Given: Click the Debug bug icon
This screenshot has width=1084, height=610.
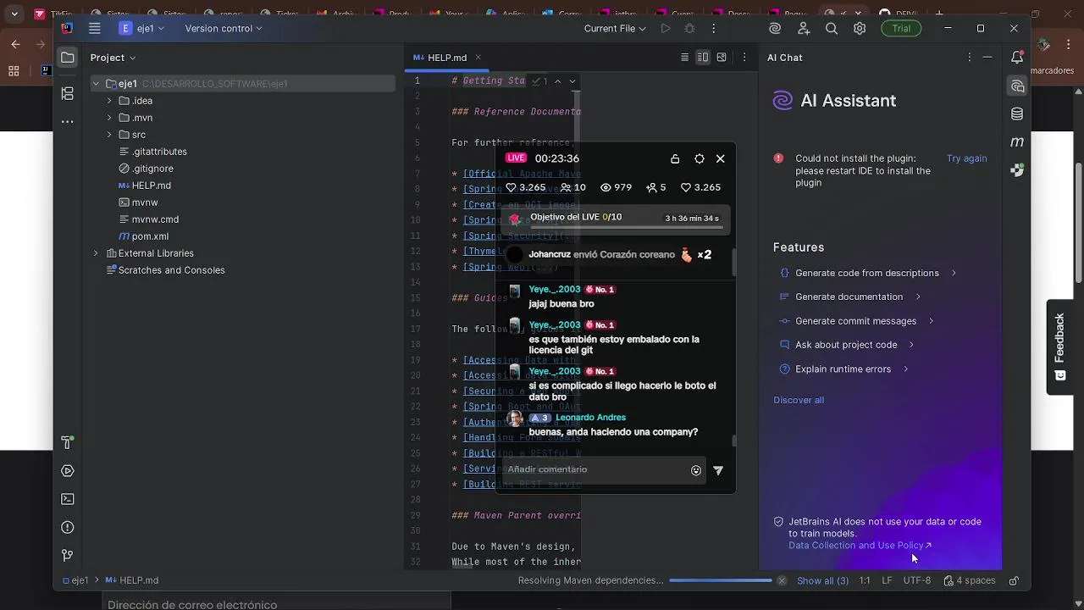Looking at the screenshot, I should coord(689,28).
